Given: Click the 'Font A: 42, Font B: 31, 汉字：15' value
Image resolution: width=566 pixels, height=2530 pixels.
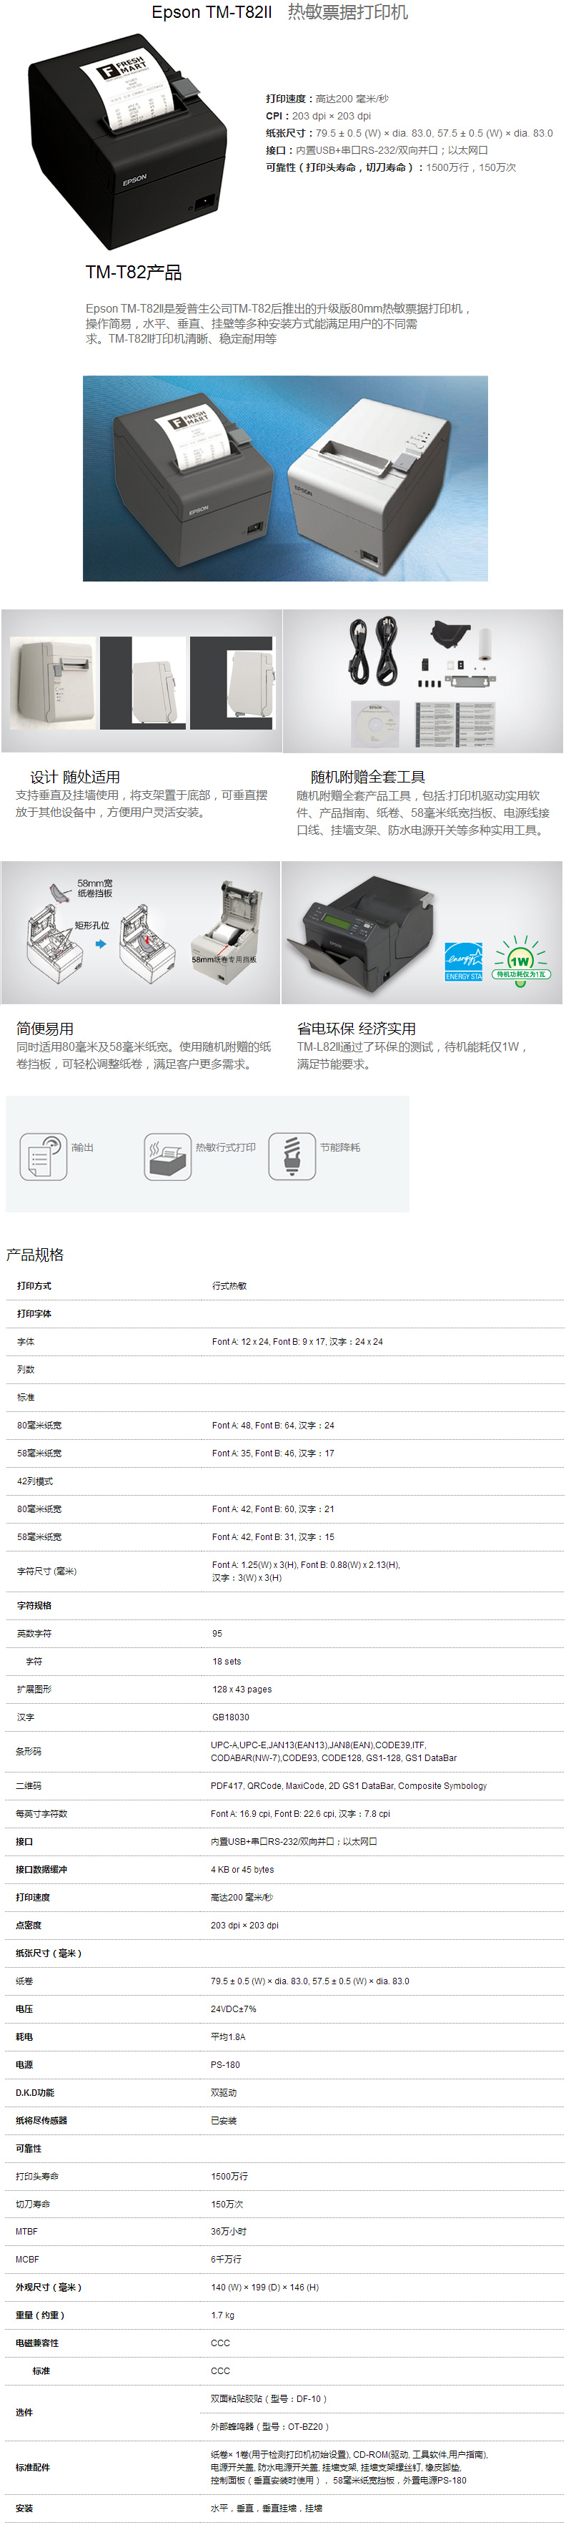Looking at the screenshot, I should [x=273, y=1536].
